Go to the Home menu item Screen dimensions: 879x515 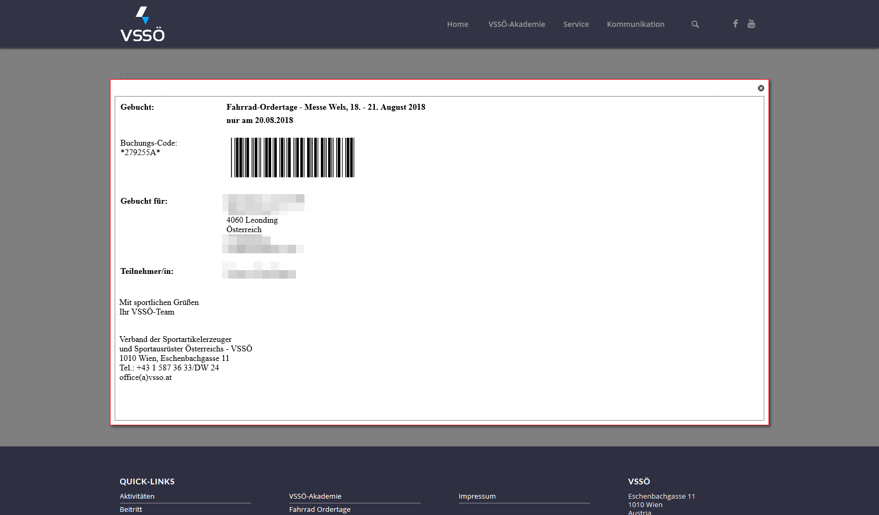457,24
